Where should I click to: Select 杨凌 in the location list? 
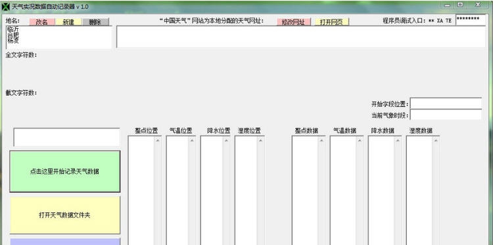click(x=13, y=41)
